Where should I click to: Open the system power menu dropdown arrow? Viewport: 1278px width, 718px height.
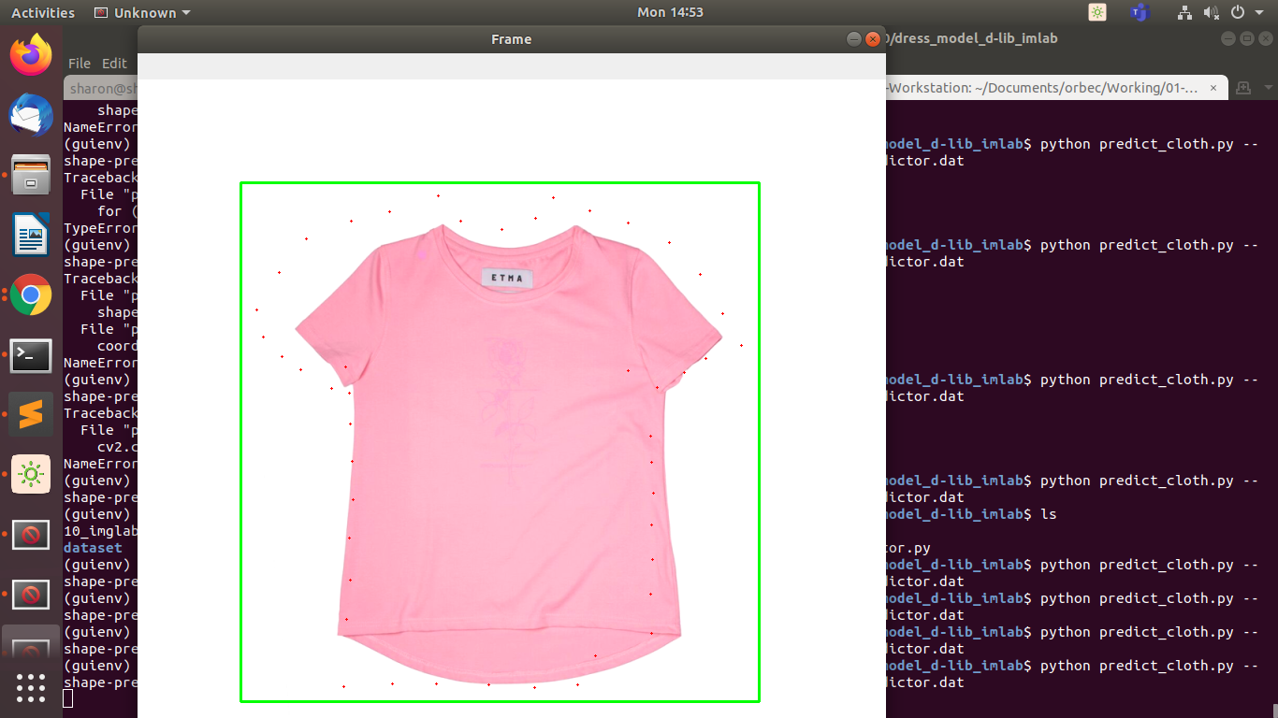pyautogui.click(x=1259, y=12)
